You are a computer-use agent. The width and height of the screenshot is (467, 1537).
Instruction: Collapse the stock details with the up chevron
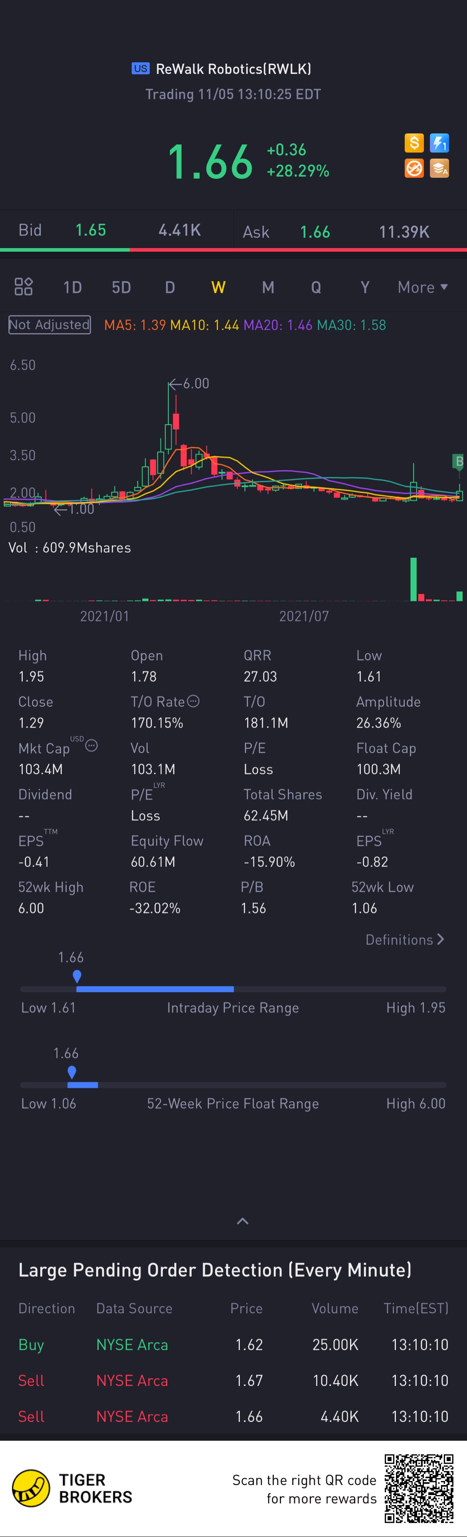coord(243,1221)
